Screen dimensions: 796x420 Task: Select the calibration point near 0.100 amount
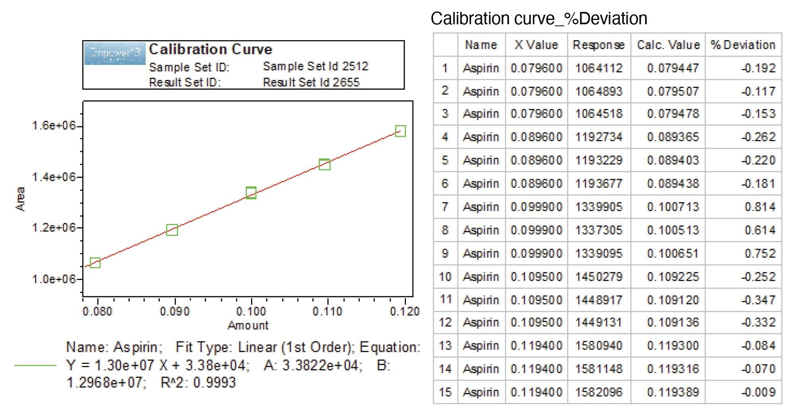point(251,193)
